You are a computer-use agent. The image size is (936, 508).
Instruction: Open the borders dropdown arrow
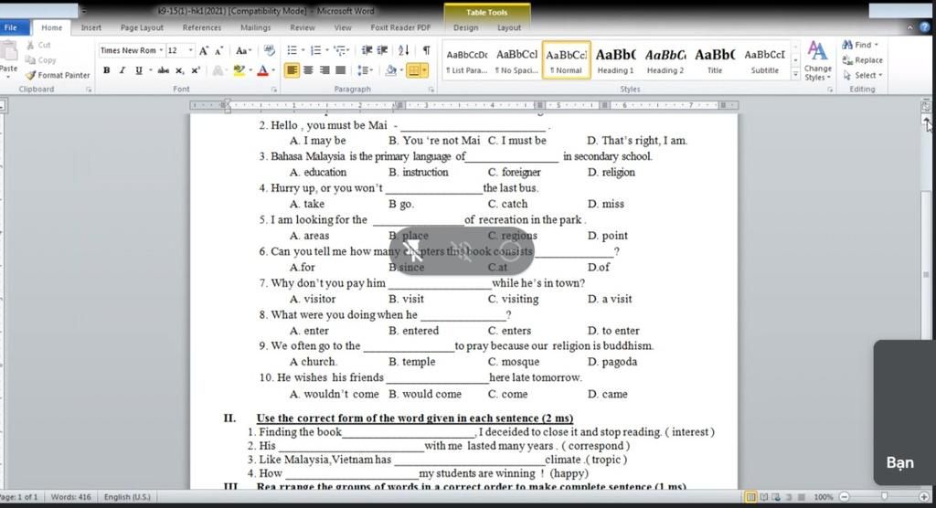pos(424,70)
